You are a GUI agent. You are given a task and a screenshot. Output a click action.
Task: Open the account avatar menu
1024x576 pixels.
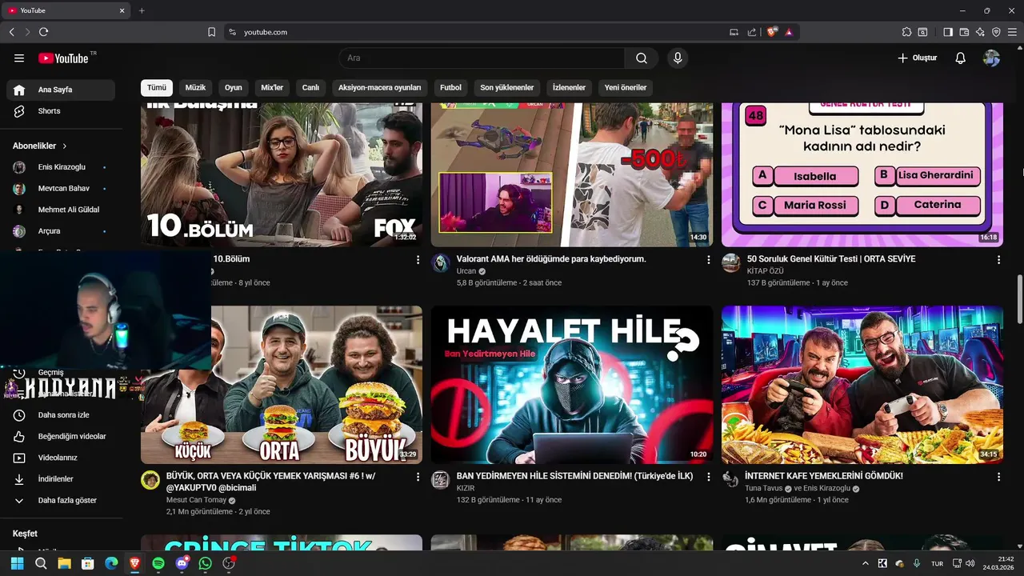point(991,58)
